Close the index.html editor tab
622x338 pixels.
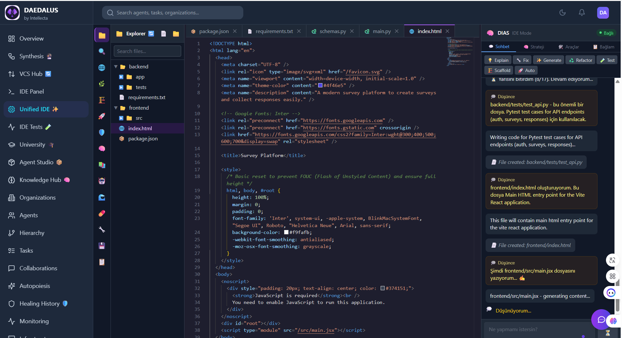(x=447, y=31)
